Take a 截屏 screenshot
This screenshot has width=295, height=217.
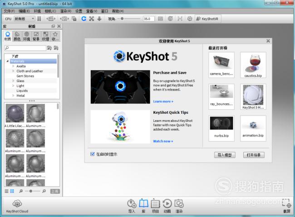click(287, 206)
